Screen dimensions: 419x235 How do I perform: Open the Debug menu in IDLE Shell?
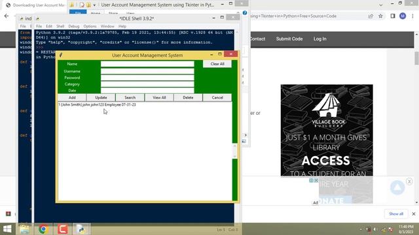click(x=74, y=26)
